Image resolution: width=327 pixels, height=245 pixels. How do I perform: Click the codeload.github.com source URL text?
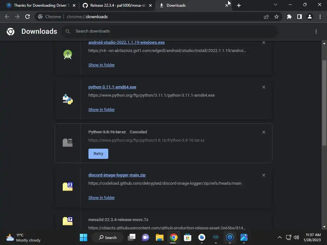pos(165,183)
